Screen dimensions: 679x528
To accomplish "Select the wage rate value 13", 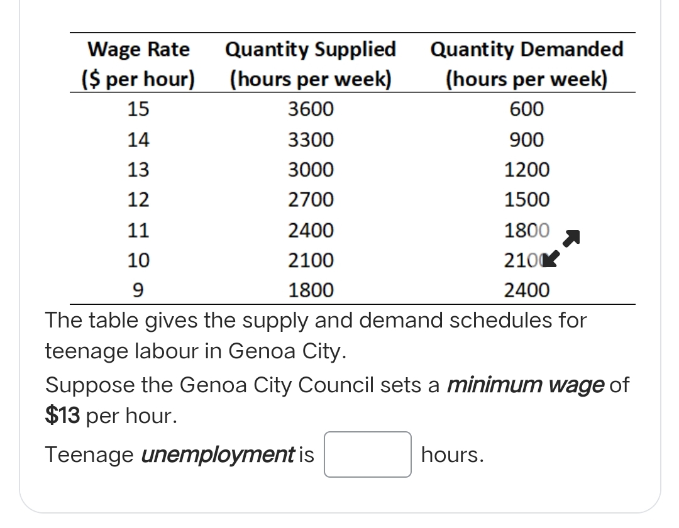I will (x=140, y=170).
